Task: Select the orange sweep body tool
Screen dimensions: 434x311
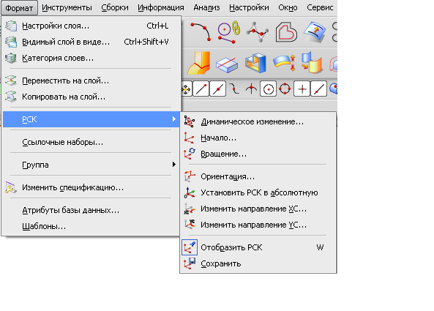Action: (199, 63)
